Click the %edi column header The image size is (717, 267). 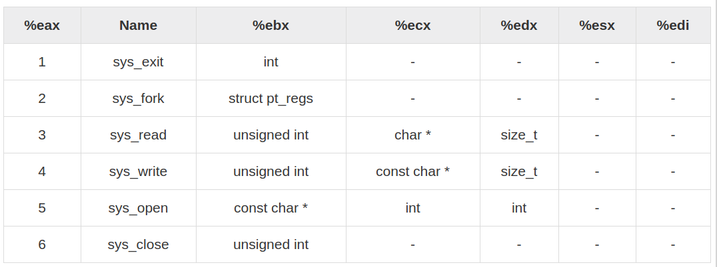coord(673,25)
